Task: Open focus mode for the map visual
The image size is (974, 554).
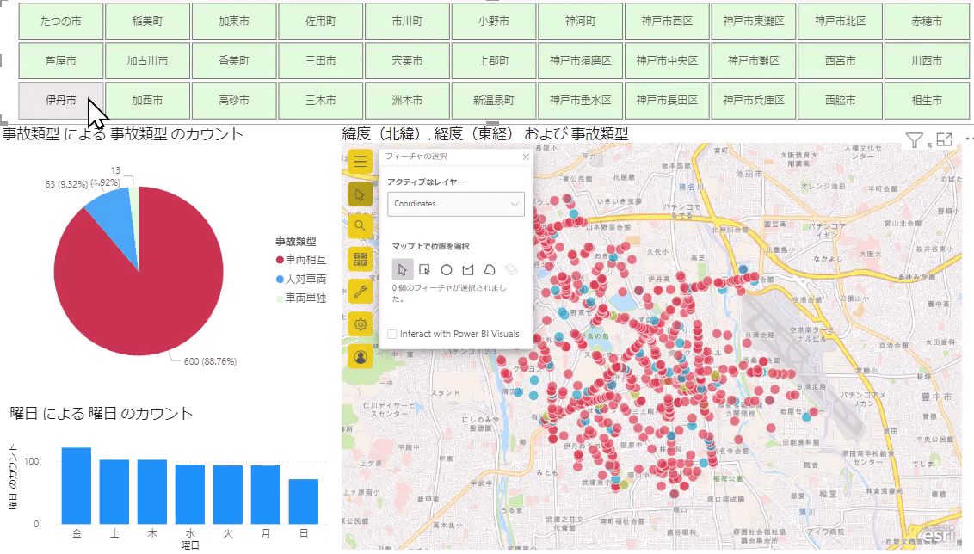Action: [944, 140]
